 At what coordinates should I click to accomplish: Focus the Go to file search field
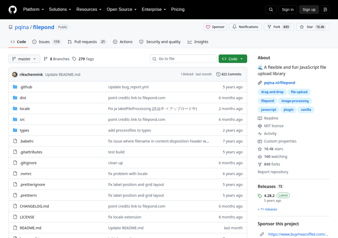click(183, 59)
